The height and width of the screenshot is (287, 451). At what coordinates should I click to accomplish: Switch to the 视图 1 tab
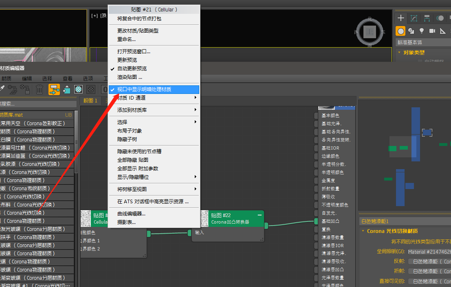tap(90, 101)
